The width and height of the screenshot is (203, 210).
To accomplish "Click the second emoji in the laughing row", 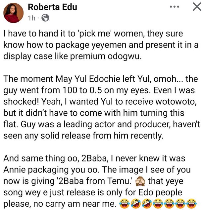I will tap(135, 202).
